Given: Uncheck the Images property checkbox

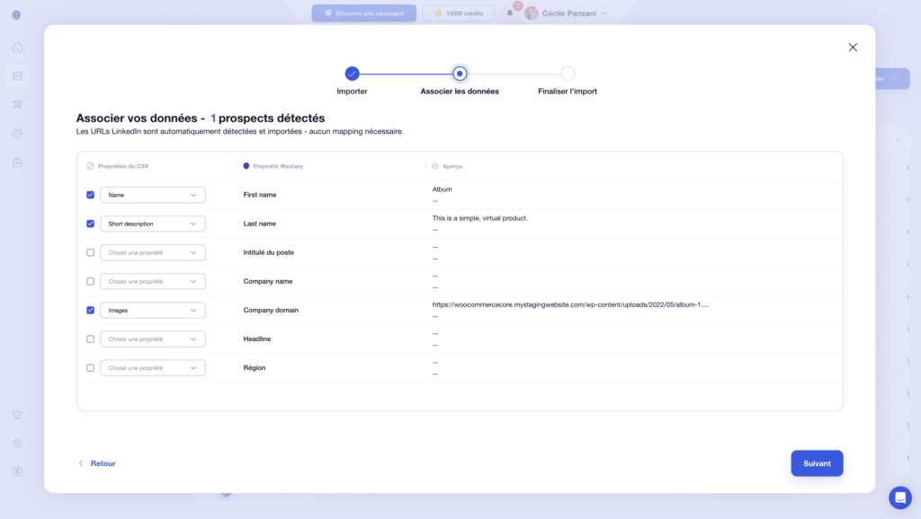Looking at the screenshot, I should pyautogui.click(x=91, y=310).
